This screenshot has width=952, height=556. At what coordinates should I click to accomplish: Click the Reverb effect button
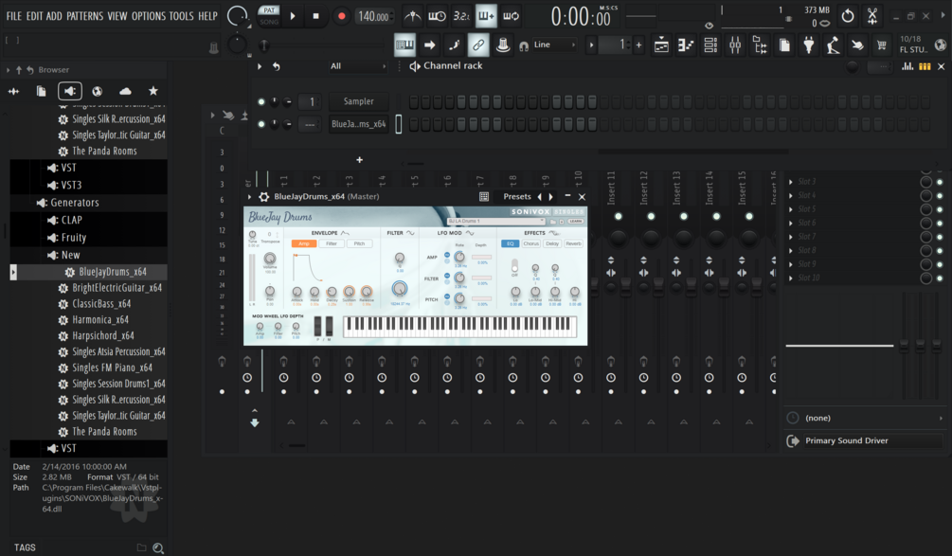point(573,243)
